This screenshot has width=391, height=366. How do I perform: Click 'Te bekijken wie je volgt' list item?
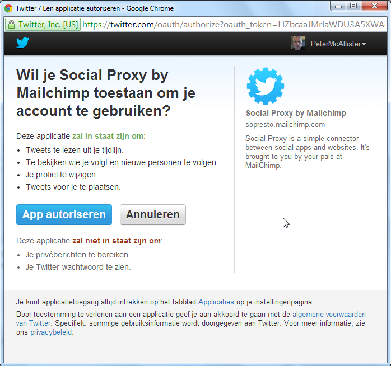click(122, 162)
